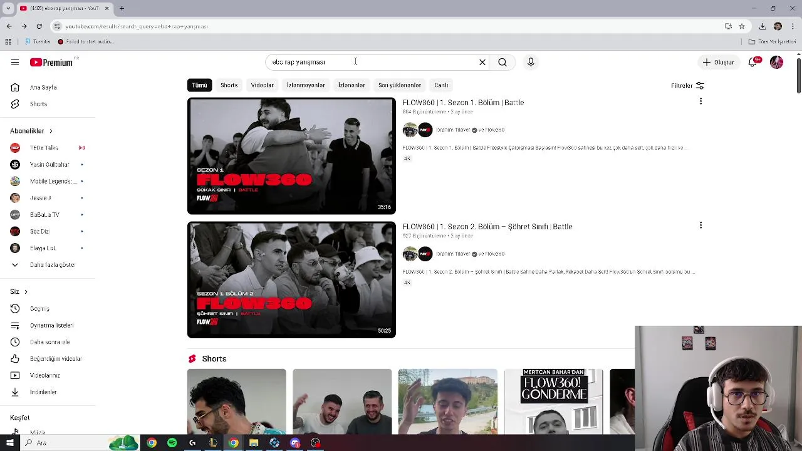
Task: Open Tüm Yer İşaretleri bookmarks folder
Action: click(x=772, y=42)
